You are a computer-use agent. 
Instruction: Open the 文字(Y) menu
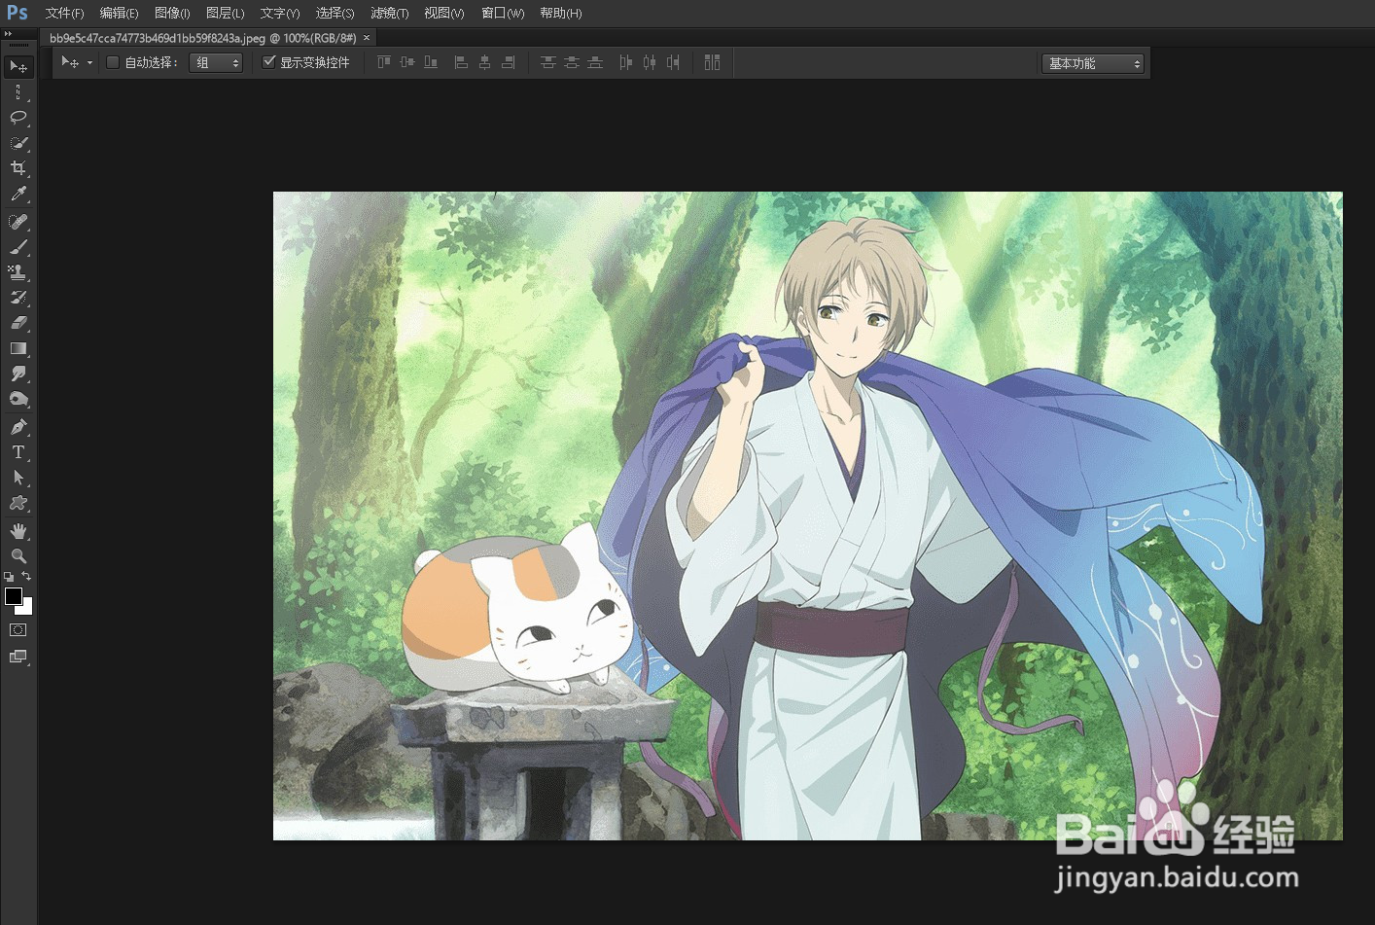(280, 14)
